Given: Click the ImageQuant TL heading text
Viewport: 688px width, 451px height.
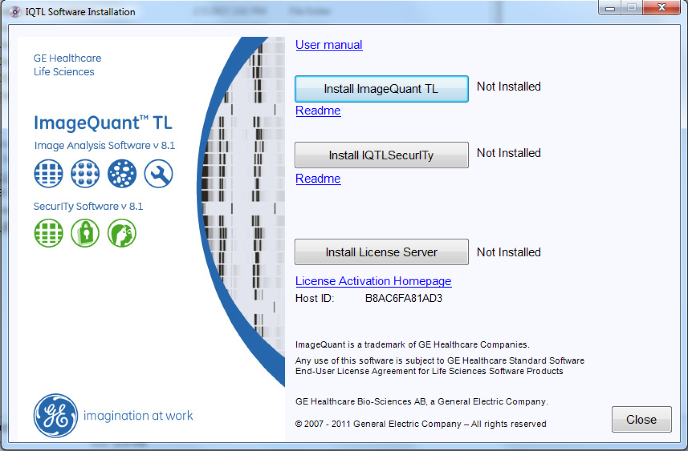Looking at the screenshot, I should 103,123.
